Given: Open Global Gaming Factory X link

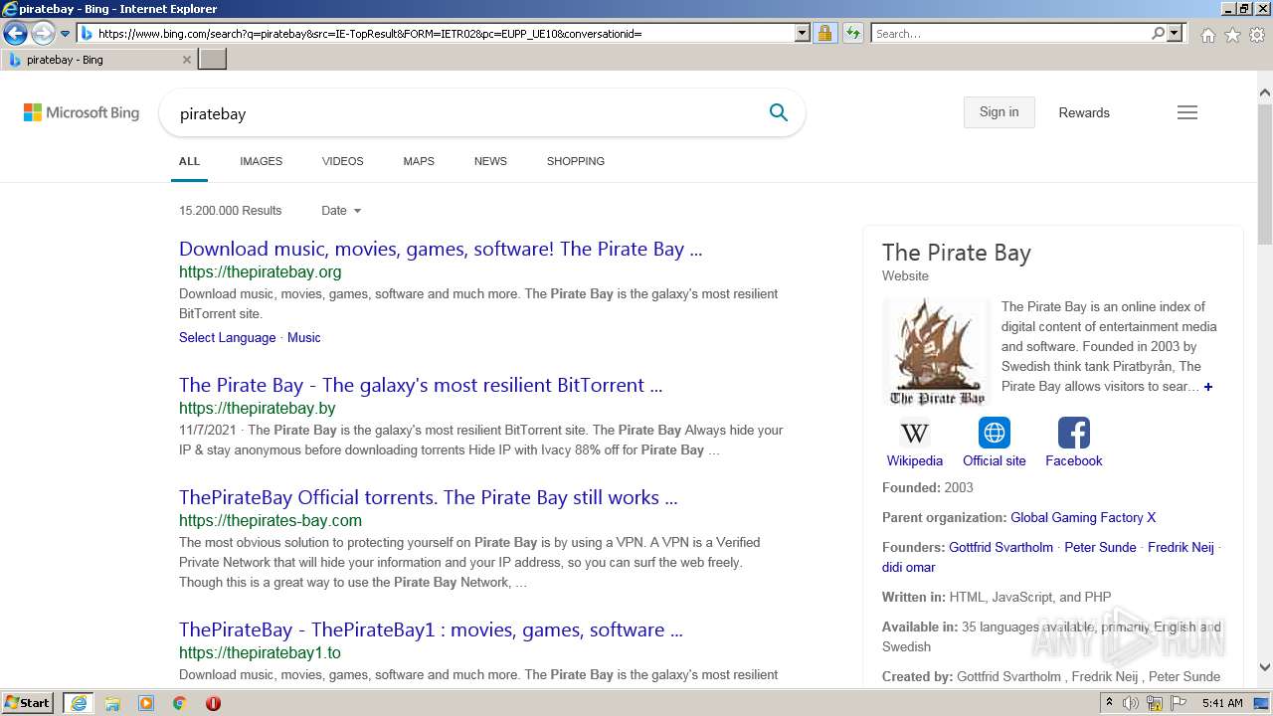Looking at the screenshot, I should (1083, 518).
